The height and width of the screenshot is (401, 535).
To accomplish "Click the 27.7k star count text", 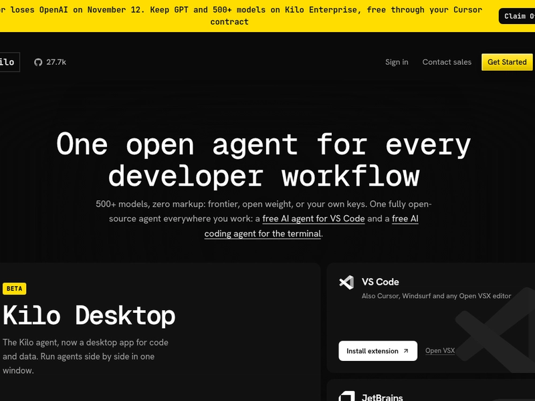I will click(56, 62).
